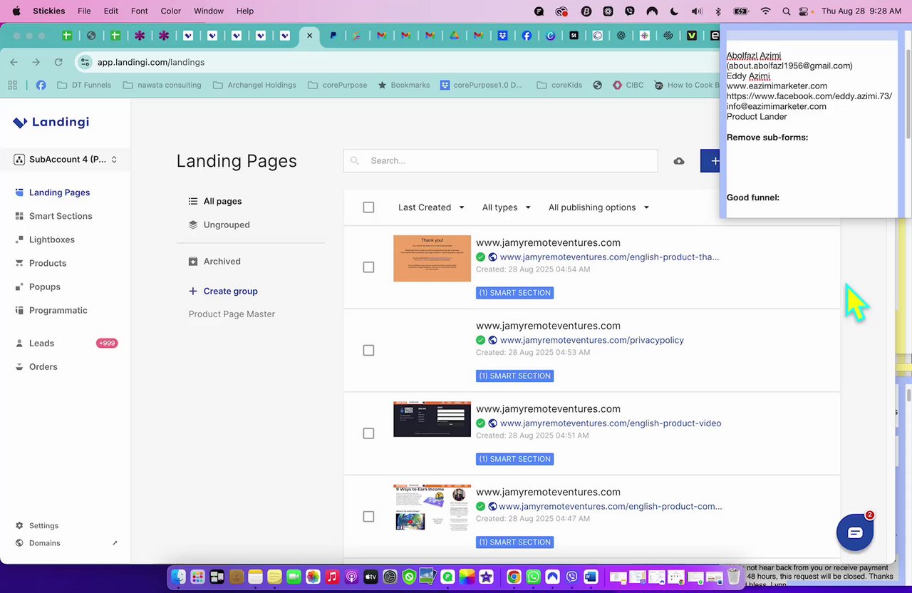Open the Color menu

pos(171,11)
